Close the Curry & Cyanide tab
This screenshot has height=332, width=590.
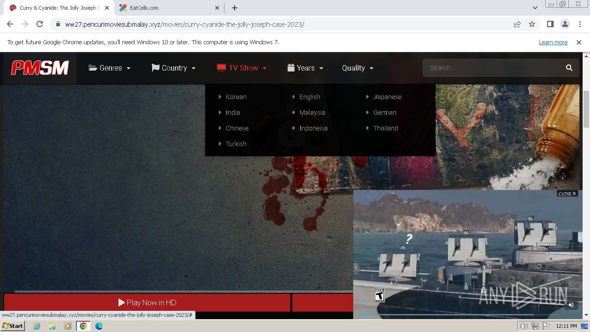[106, 8]
